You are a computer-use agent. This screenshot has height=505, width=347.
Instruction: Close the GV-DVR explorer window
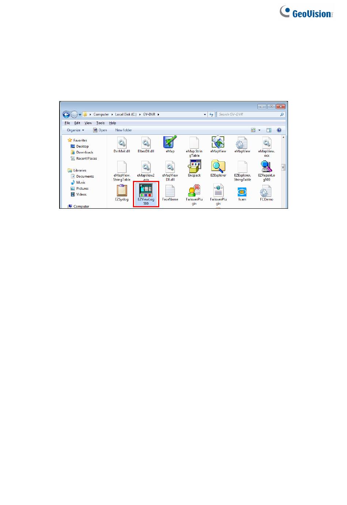[x=281, y=107]
